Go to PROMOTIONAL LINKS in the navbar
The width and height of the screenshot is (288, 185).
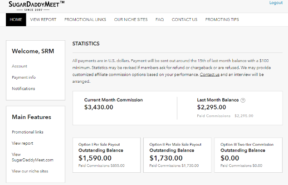point(85,19)
